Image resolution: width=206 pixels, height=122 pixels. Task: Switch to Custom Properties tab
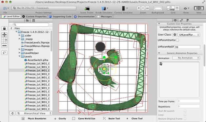point(34,17)
